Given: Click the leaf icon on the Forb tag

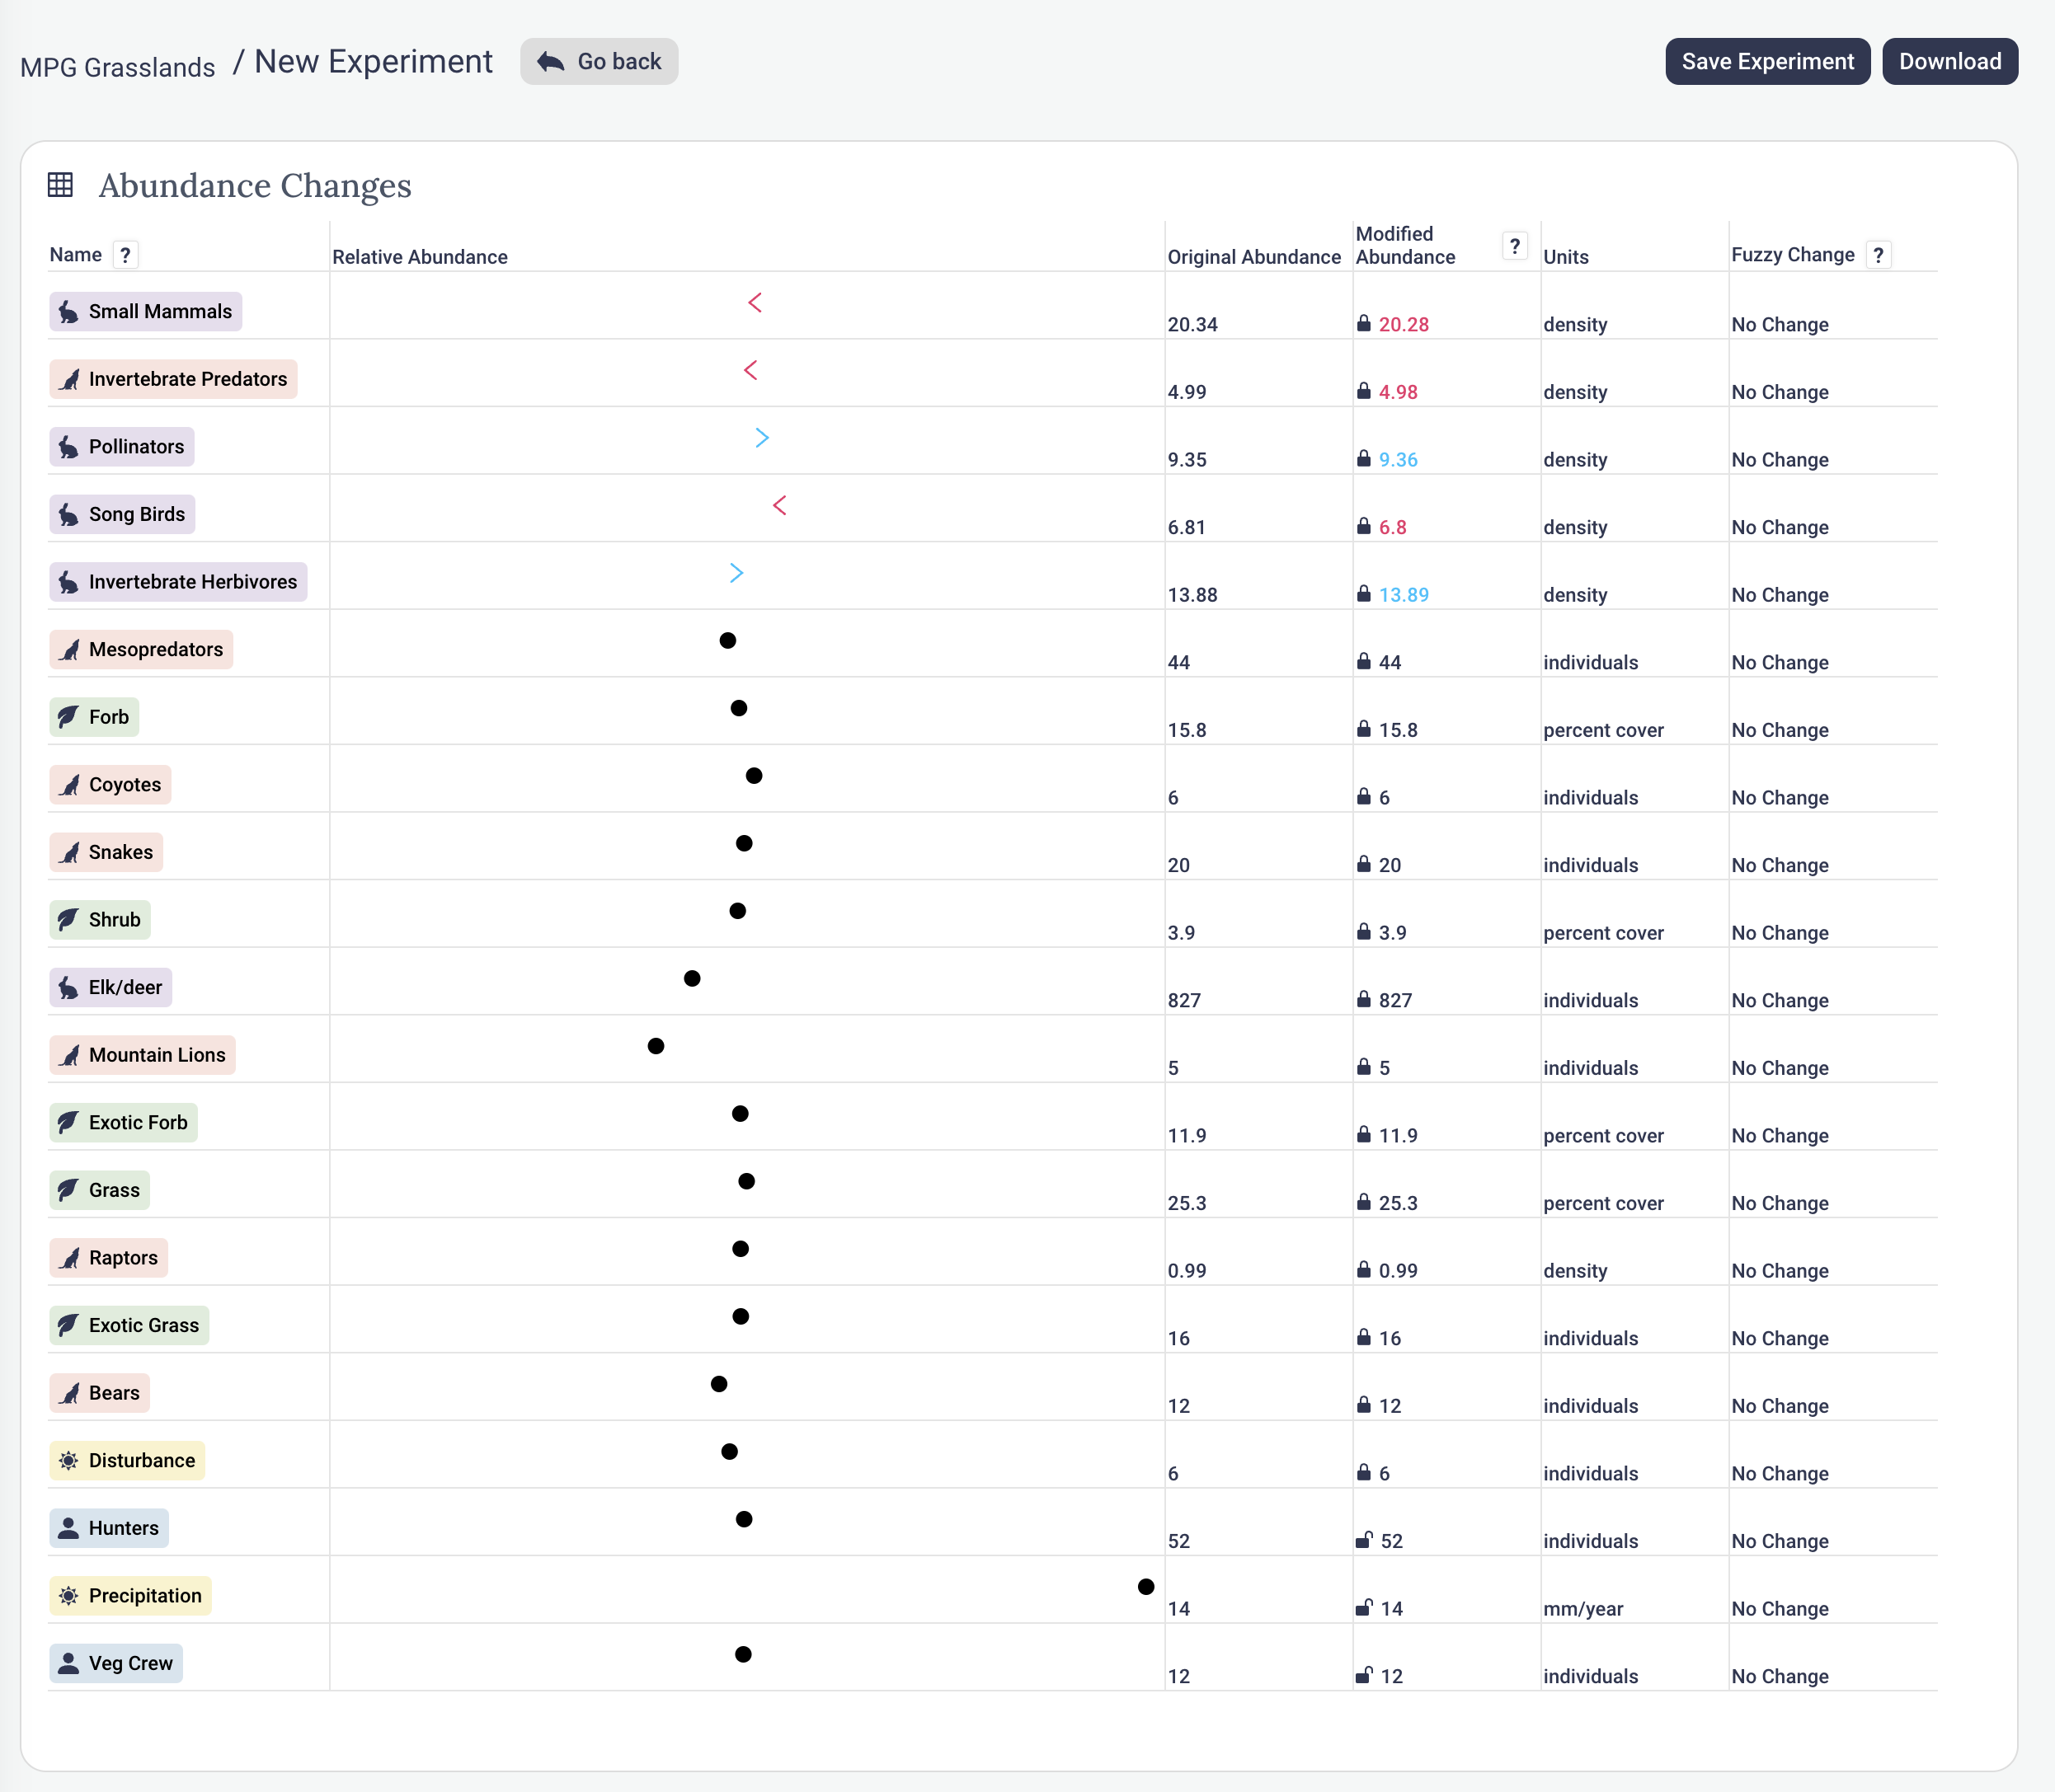Looking at the screenshot, I should point(68,717).
